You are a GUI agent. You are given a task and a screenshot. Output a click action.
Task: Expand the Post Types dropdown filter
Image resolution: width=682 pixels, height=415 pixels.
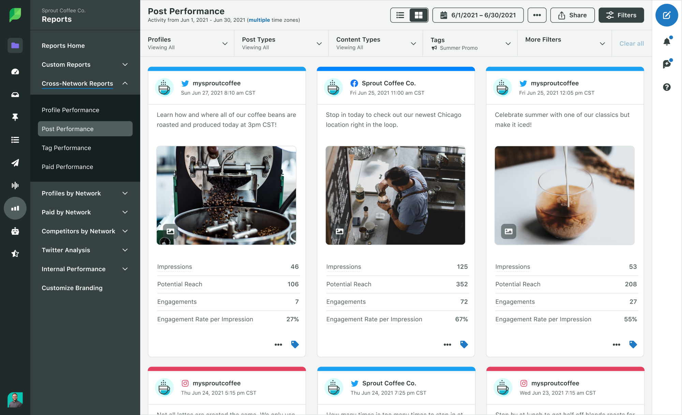[x=318, y=43]
